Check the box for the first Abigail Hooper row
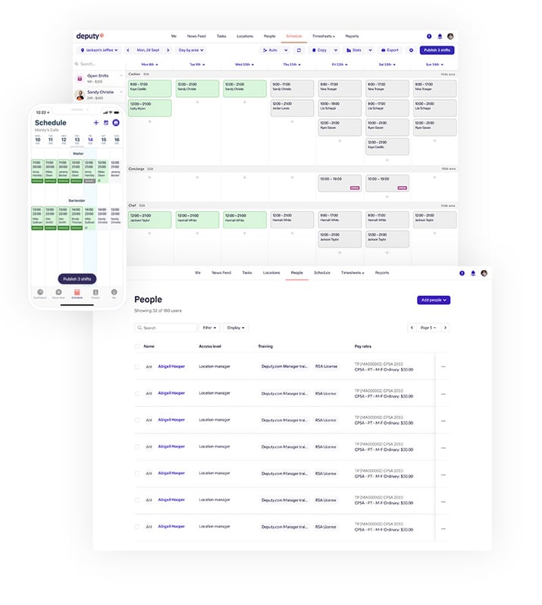 pos(137,367)
